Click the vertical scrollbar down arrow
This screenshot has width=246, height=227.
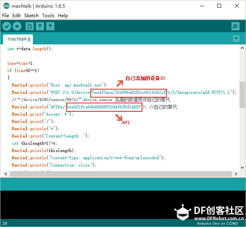click(x=242, y=167)
